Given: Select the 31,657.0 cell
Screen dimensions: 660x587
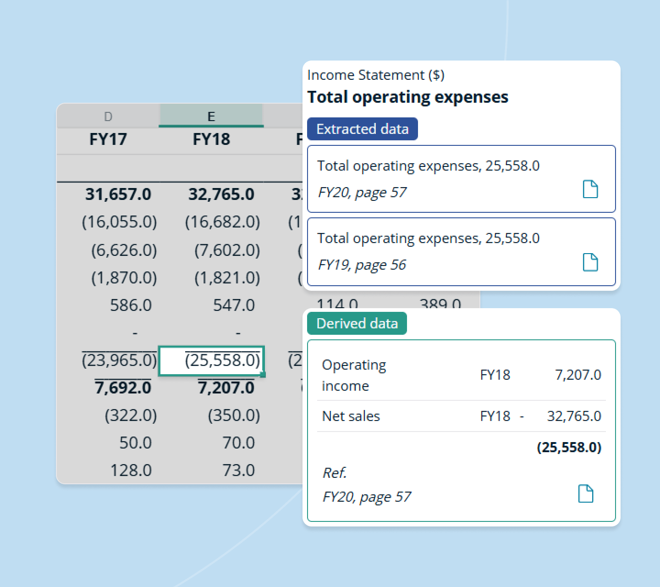Looking at the screenshot, I should [x=118, y=194].
